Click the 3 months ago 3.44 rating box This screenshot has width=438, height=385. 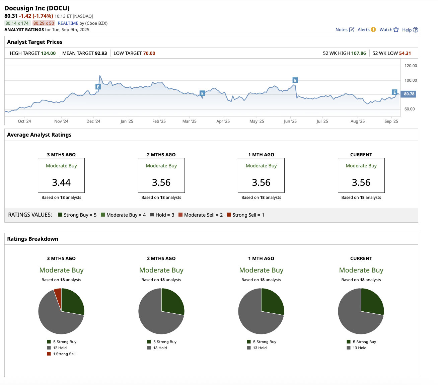pyautogui.click(x=61, y=175)
